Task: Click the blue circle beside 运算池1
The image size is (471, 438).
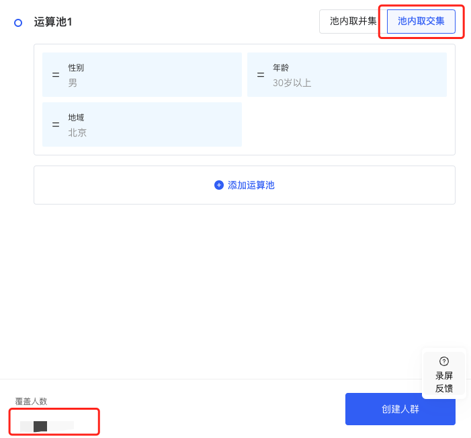Action: tap(18, 23)
